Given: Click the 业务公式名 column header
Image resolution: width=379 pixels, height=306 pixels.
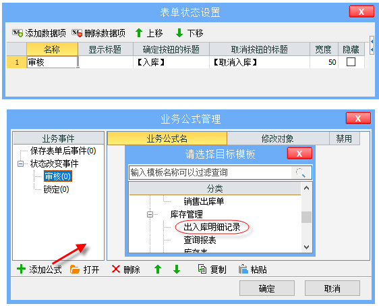Looking at the screenshot, I should (x=167, y=138).
